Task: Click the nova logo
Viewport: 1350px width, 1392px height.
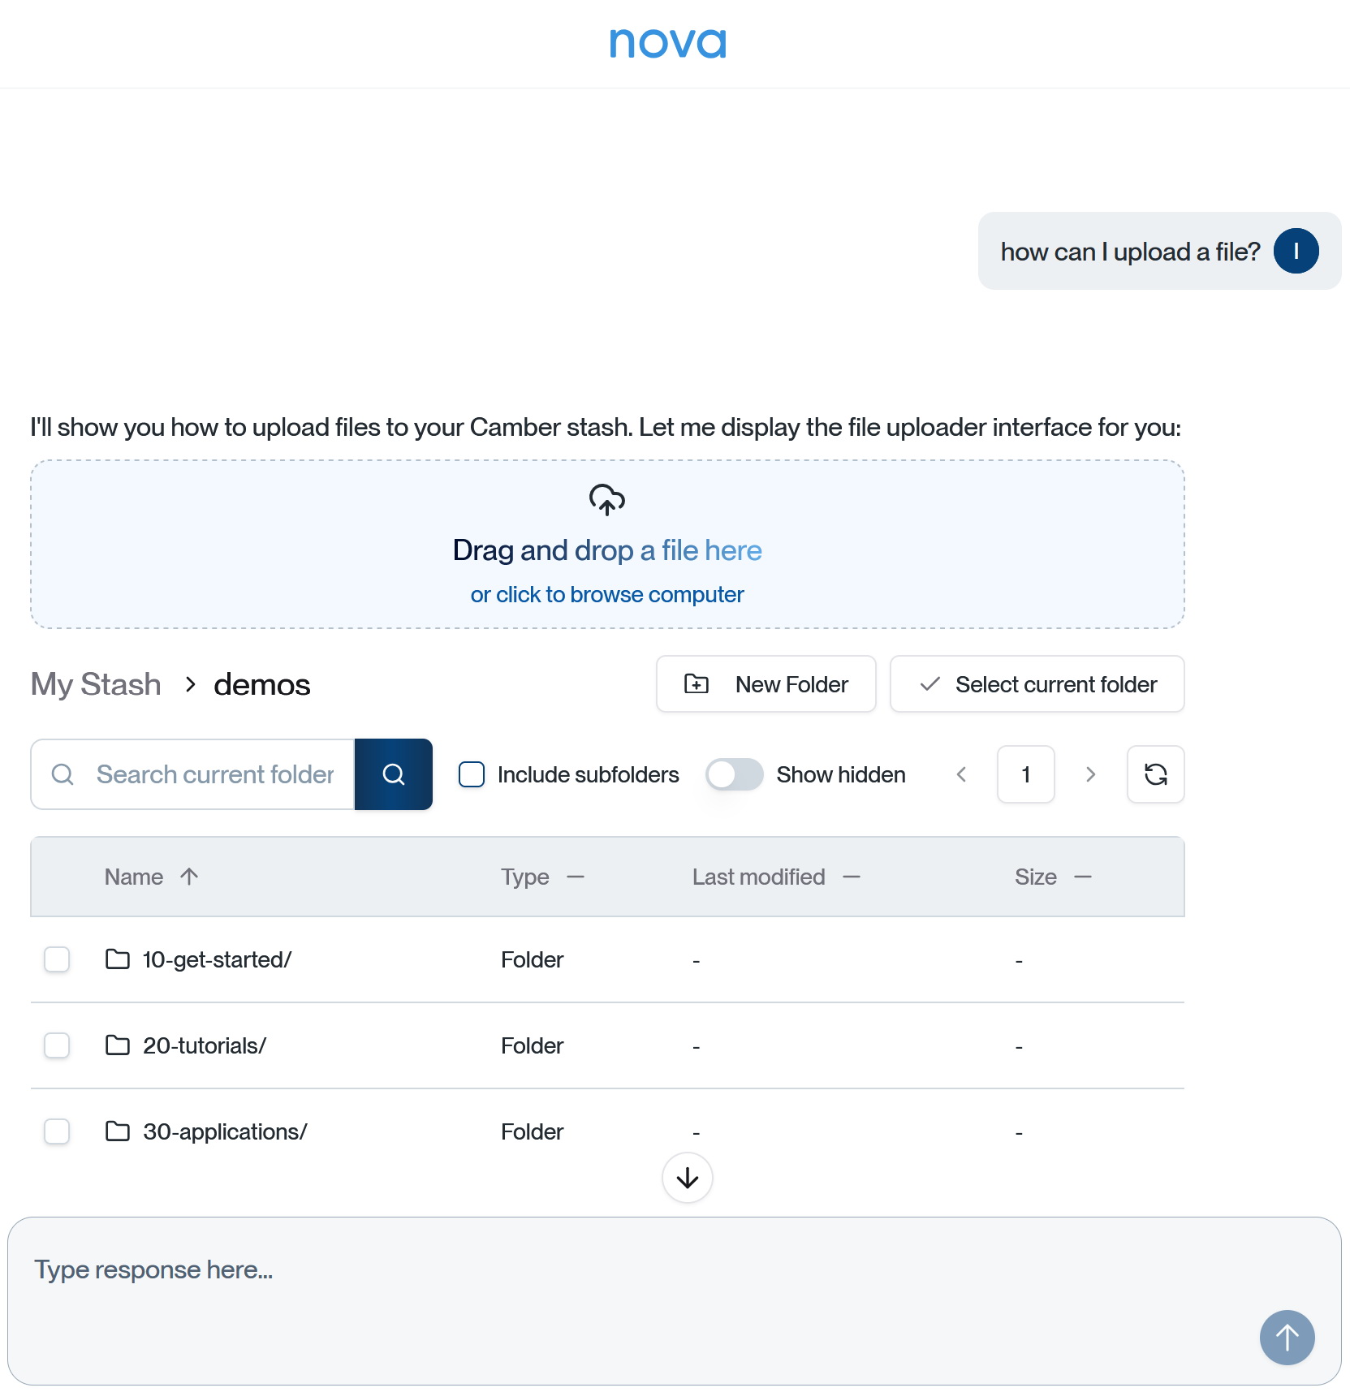Action: pyautogui.click(x=668, y=43)
